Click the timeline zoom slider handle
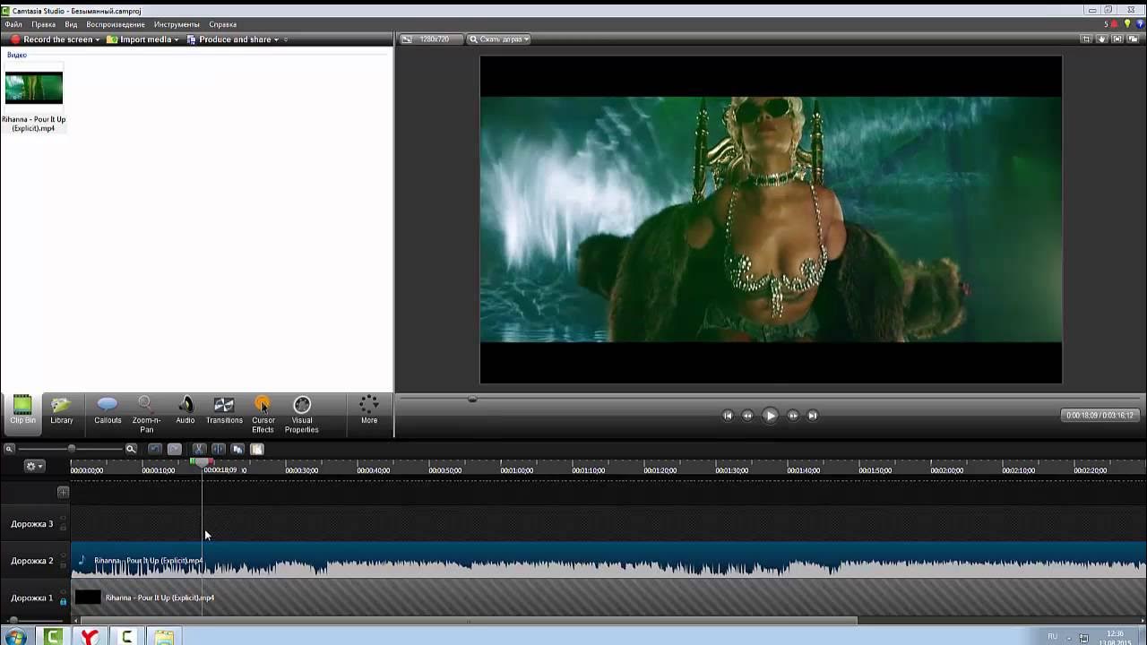This screenshot has width=1147, height=645. (x=72, y=449)
